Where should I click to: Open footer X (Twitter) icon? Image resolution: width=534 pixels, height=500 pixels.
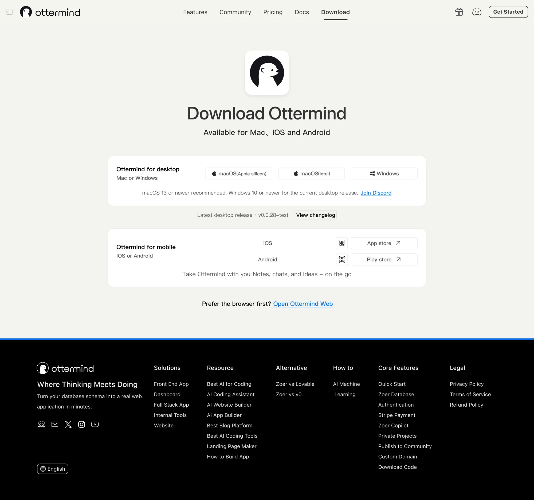(x=68, y=424)
